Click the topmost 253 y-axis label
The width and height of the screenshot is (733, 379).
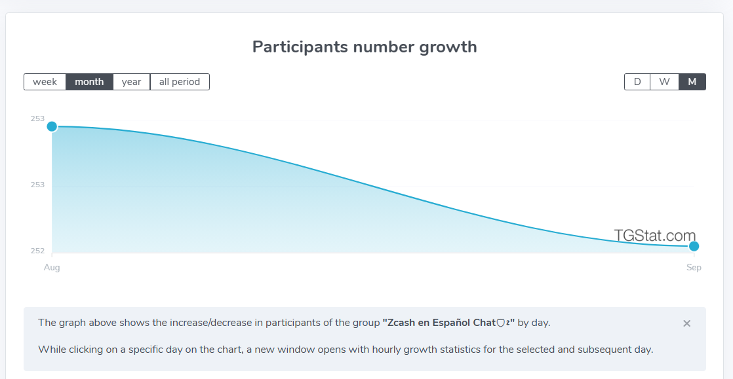point(37,118)
